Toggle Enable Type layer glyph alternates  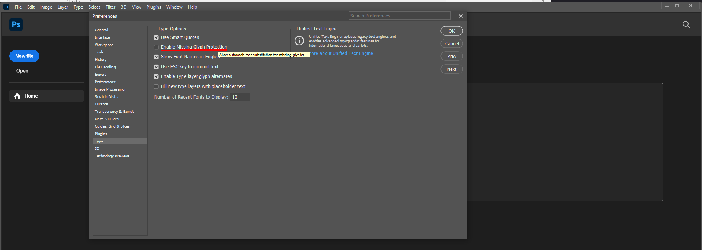156,76
